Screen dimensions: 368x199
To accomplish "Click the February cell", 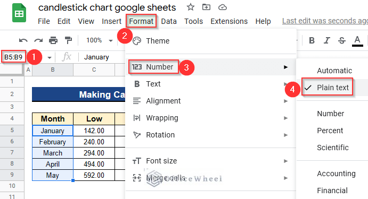I will click(x=53, y=142).
